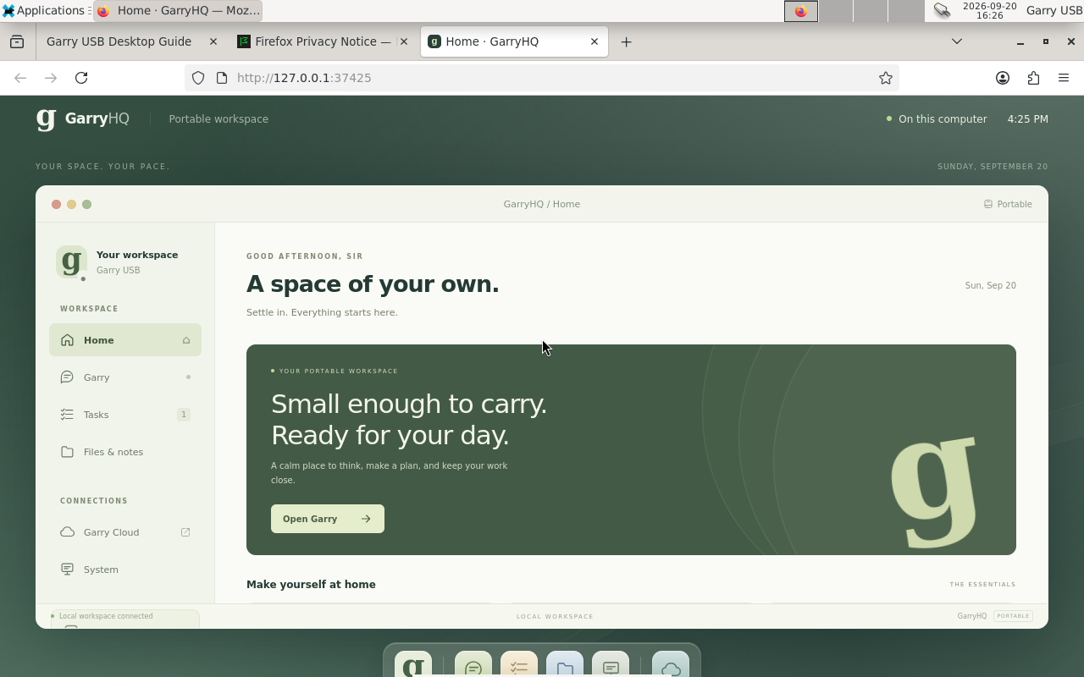Open Garry Cloud connection
Viewport: 1084px width, 677px height.
[x=125, y=532]
